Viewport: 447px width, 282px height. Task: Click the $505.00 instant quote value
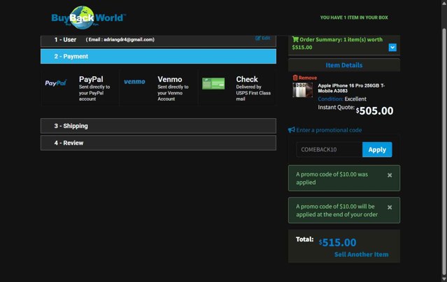[374, 111]
